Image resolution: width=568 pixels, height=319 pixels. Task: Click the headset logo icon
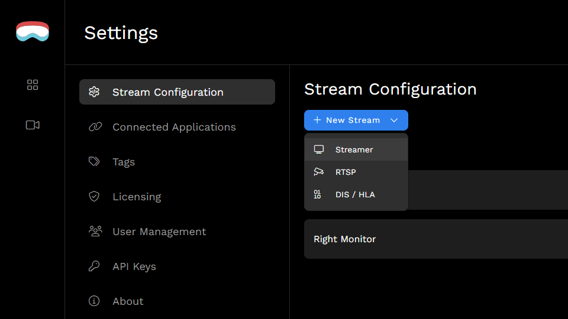tap(33, 31)
